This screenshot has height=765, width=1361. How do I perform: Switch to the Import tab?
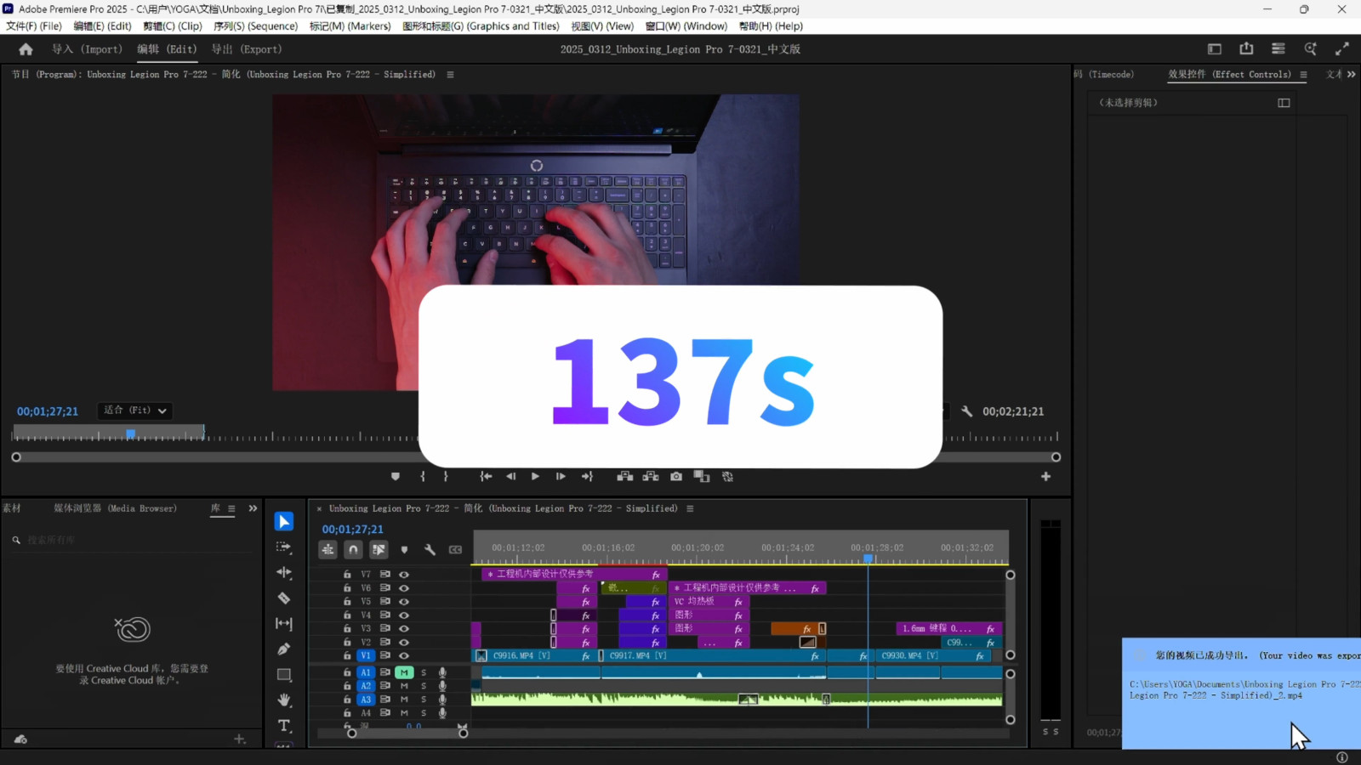pos(87,49)
